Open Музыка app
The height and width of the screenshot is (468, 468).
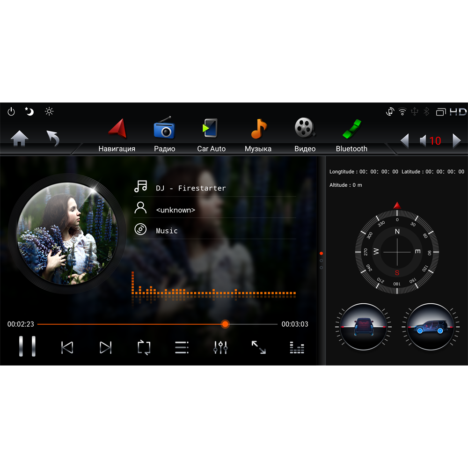(258, 135)
